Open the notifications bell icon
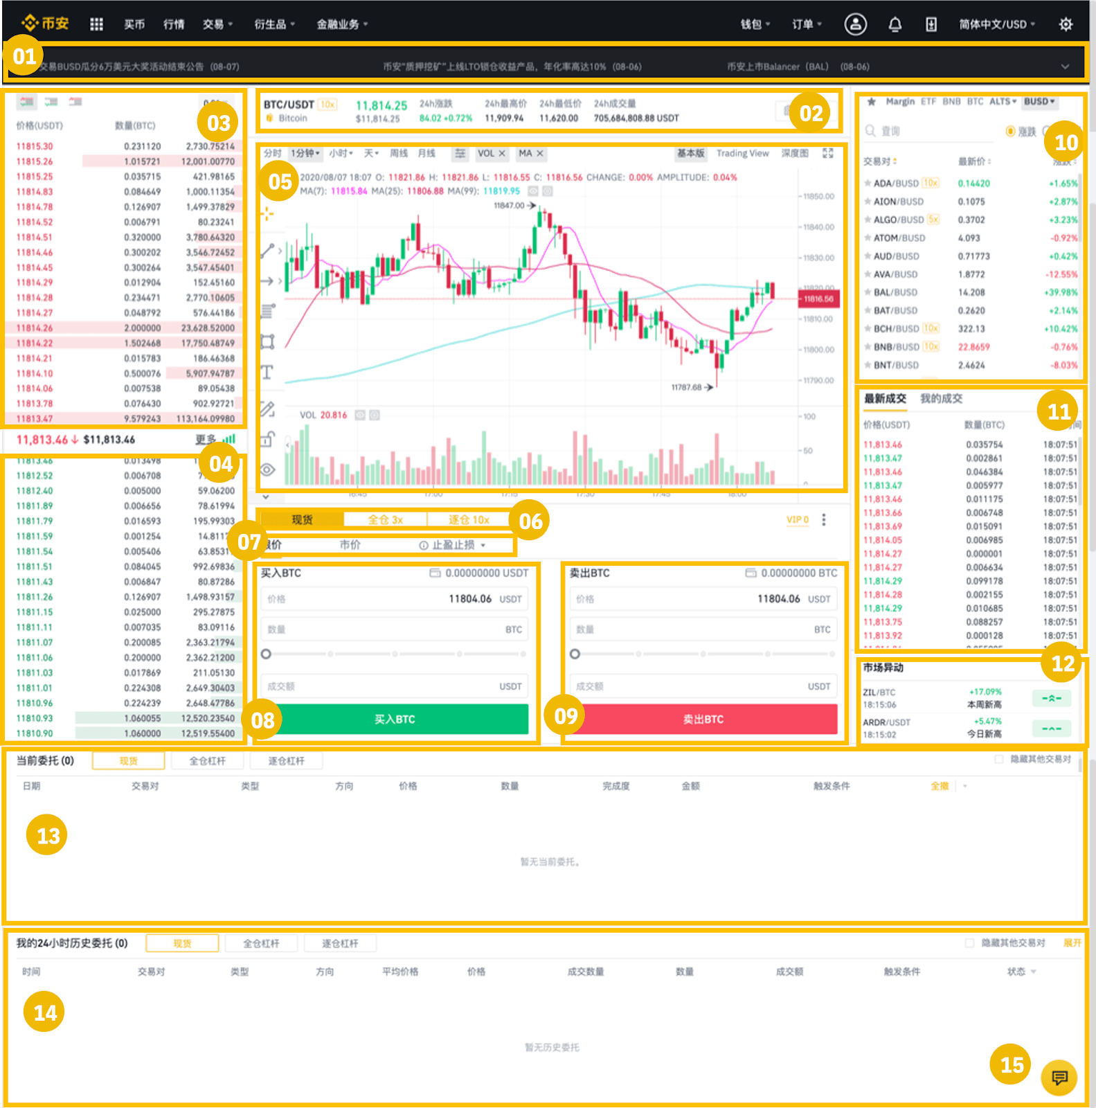Screen dimensions: 1096x1108 point(895,24)
